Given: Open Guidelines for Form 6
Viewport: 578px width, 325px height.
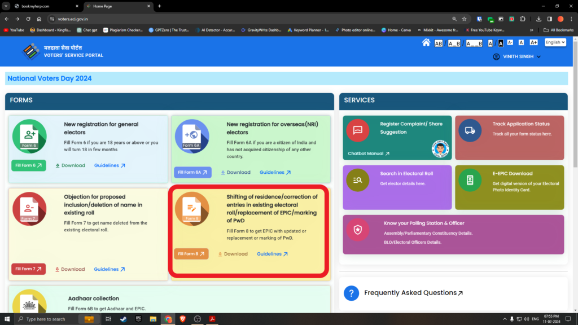Looking at the screenshot, I should (110, 165).
